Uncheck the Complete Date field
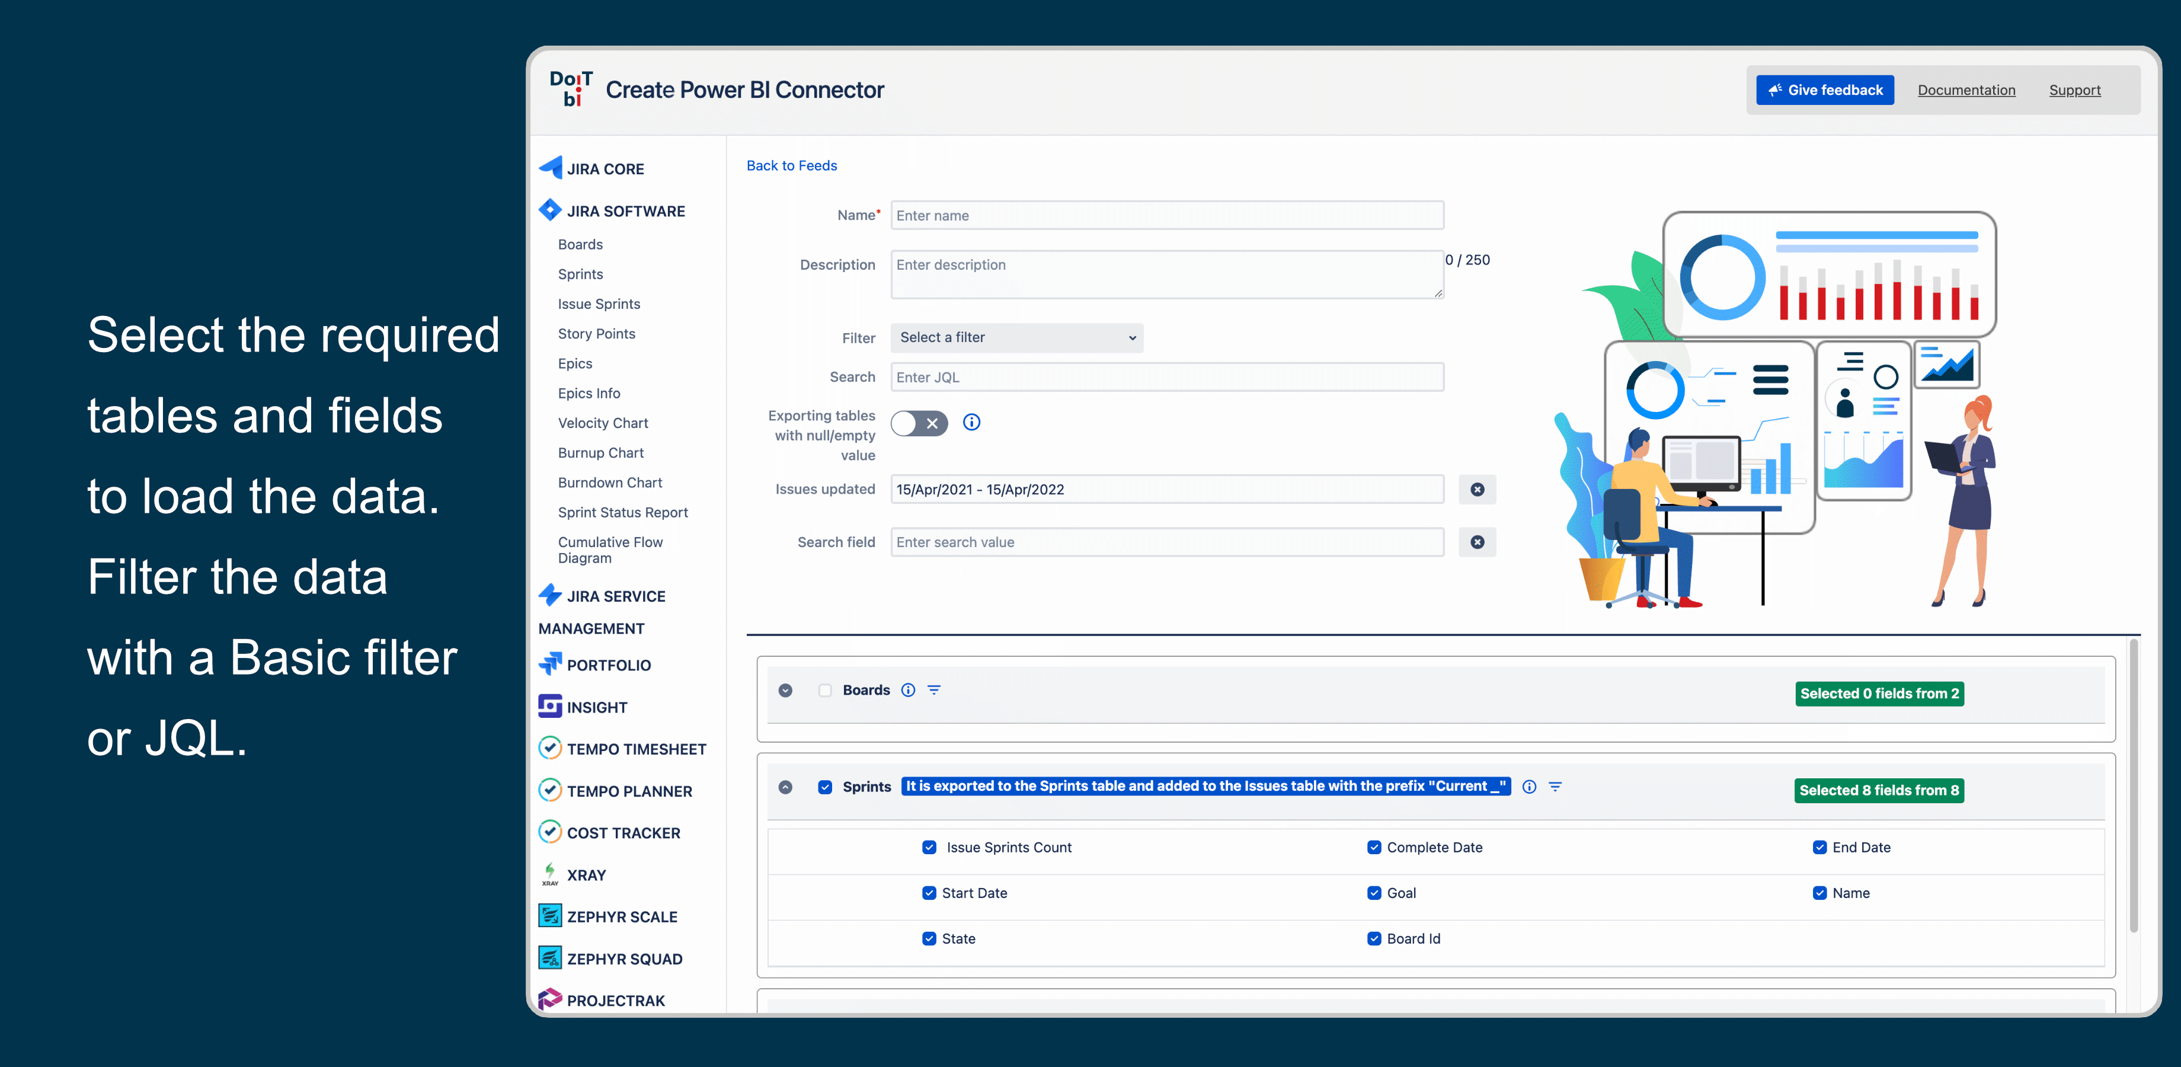2181x1067 pixels. point(1374,848)
